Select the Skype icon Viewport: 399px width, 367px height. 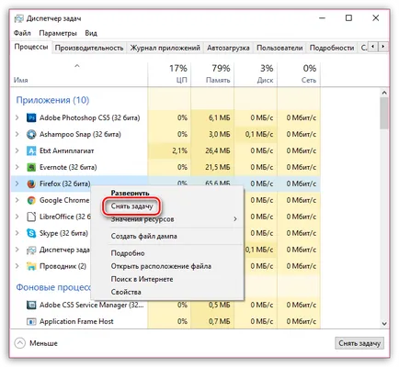tap(31, 233)
